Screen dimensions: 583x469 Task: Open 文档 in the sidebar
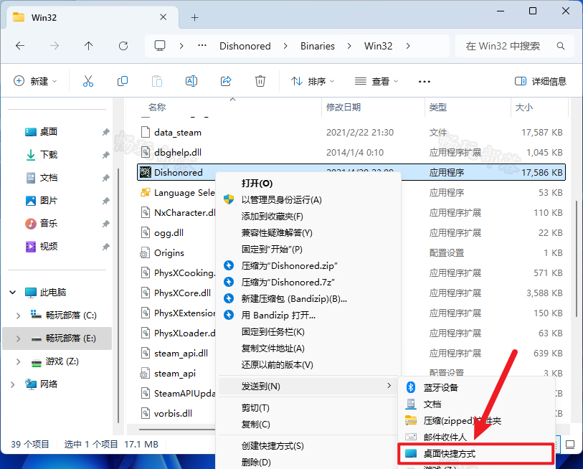click(48, 178)
